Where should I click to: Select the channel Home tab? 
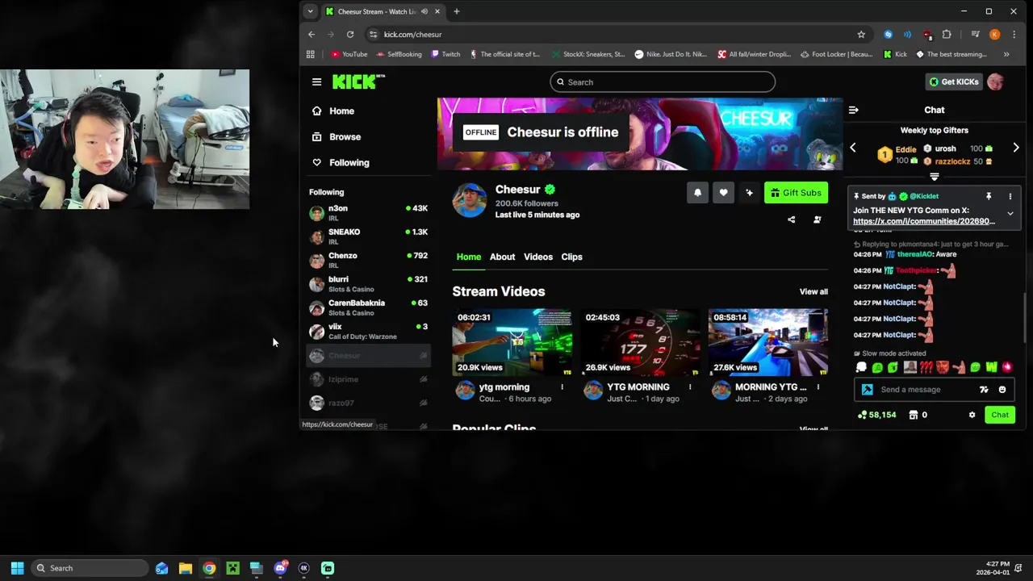[x=469, y=257]
